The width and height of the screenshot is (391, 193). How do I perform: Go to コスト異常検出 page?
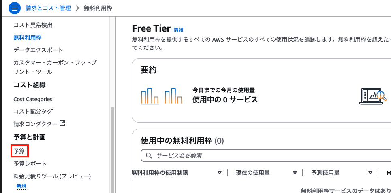point(33,25)
